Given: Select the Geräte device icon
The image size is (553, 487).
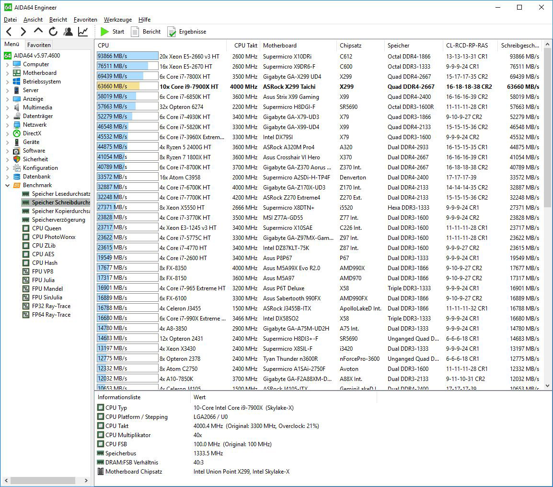Looking at the screenshot, I should click(x=17, y=142).
